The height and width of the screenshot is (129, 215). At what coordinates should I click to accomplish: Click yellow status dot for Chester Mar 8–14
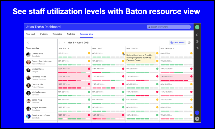[x=89, y=53]
